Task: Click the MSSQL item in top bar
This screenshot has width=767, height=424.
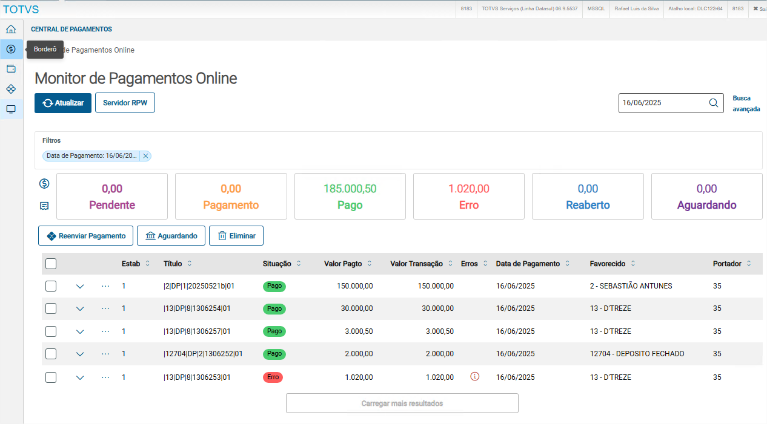Action: pos(596,9)
